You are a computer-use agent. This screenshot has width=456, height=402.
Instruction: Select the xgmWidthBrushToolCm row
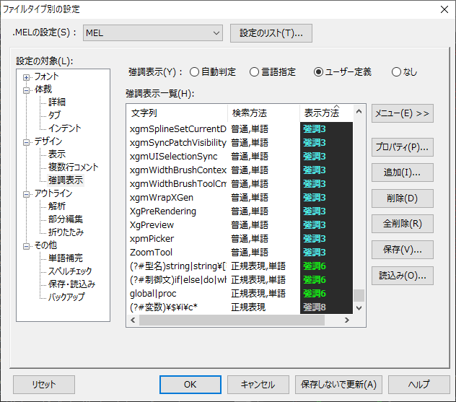240,184
